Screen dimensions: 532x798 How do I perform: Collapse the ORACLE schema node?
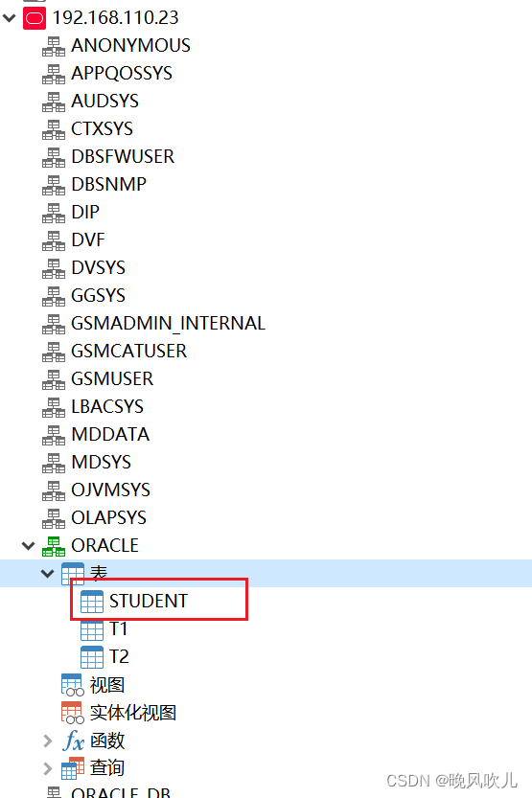coord(29,546)
